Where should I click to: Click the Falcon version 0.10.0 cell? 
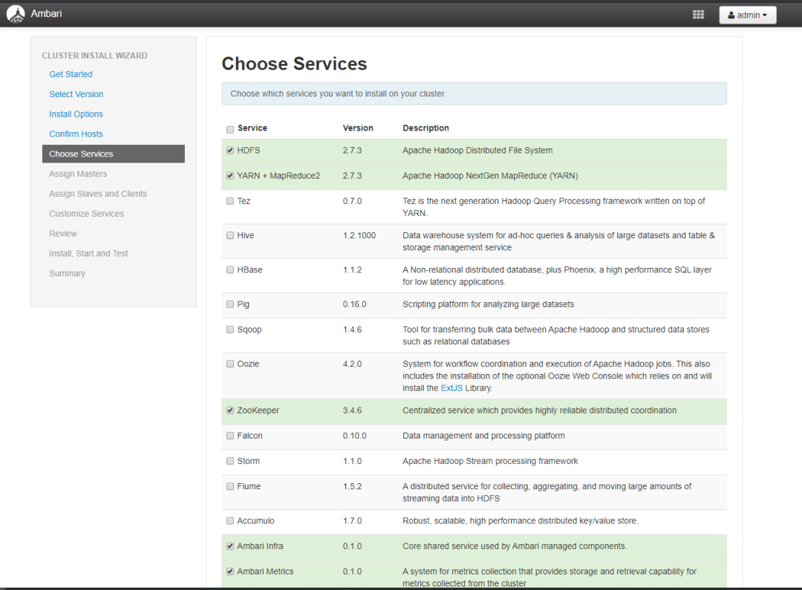click(x=354, y=436)
